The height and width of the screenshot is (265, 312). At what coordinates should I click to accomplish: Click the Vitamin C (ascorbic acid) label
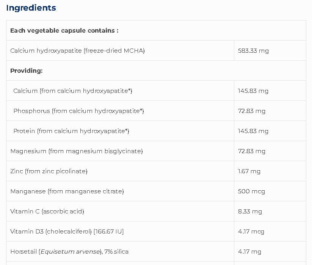47,212
